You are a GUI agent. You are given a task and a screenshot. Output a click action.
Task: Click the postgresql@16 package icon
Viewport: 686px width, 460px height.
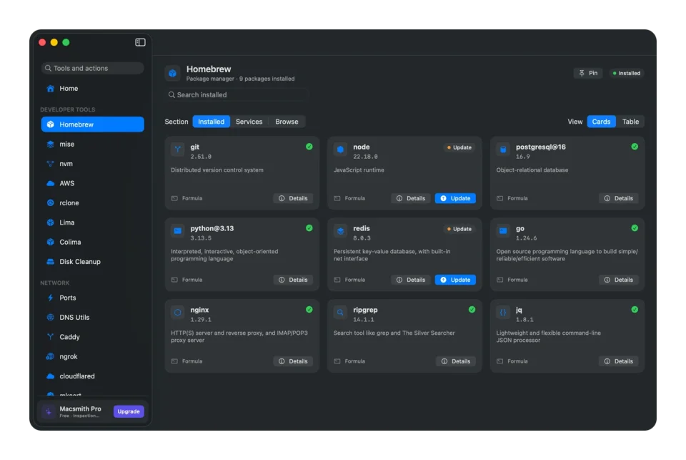coord(503,150)
